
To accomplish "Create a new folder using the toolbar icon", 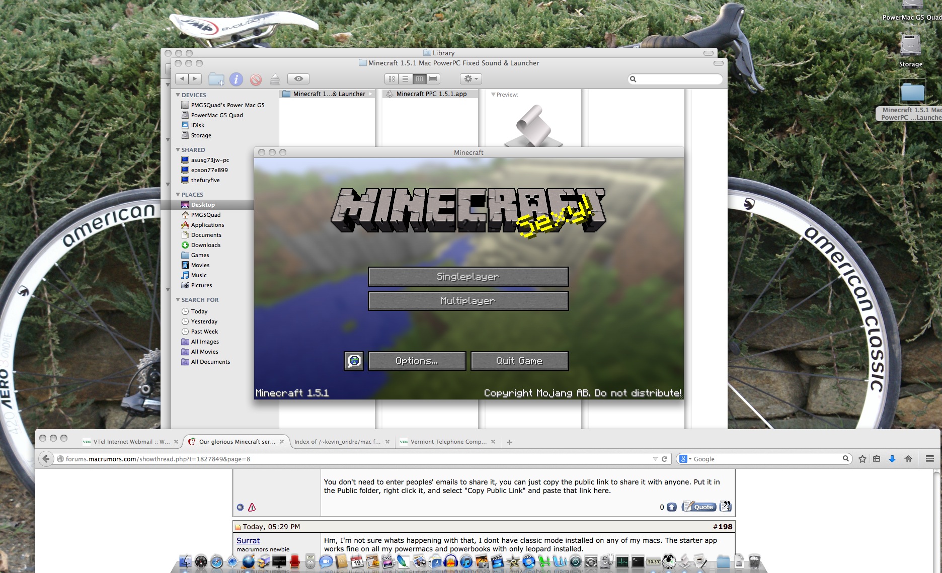I will pos(217,79).
